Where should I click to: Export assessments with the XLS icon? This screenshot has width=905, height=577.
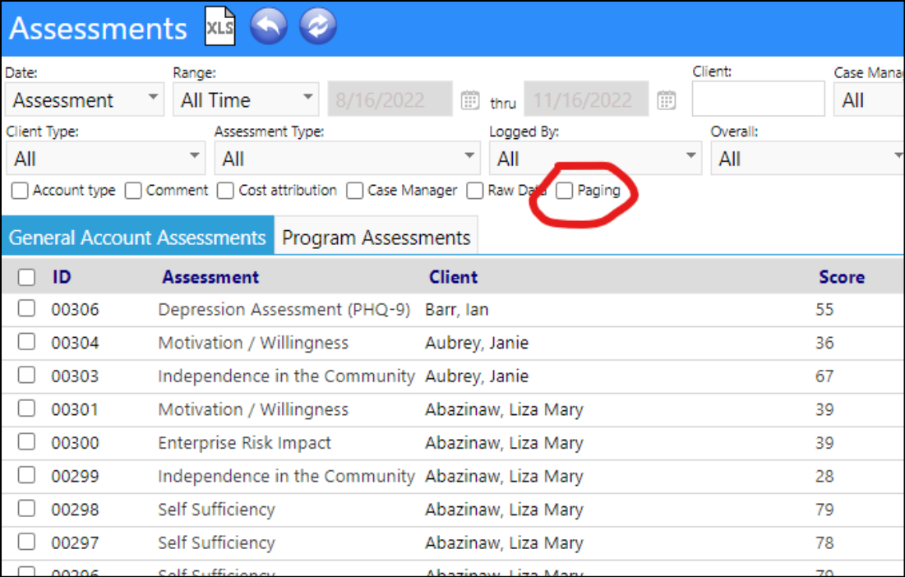click(x=220, y=26)
